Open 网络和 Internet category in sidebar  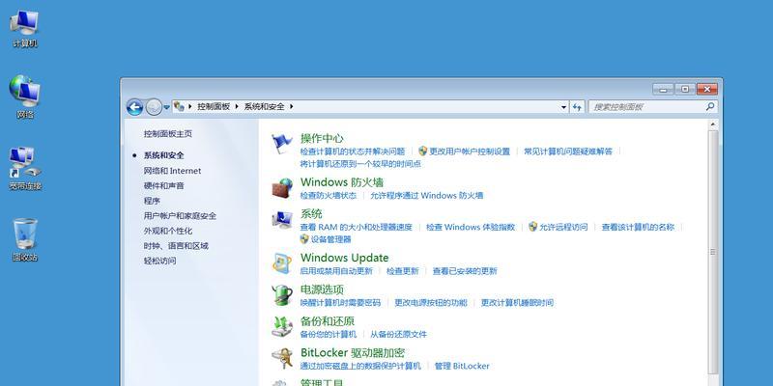(x=172, y=171)
